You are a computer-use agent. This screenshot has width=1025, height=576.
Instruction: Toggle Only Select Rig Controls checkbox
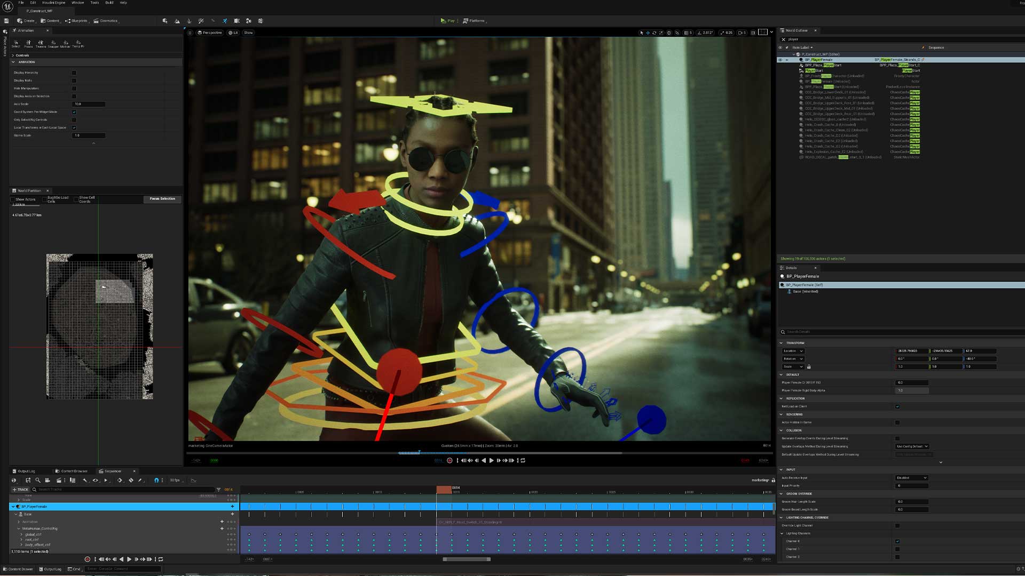point(74,120)
